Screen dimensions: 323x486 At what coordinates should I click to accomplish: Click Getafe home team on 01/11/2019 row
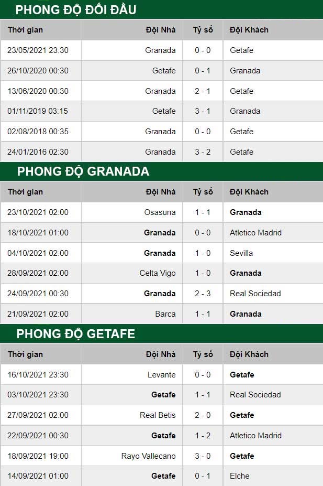(x=164, y=111)
